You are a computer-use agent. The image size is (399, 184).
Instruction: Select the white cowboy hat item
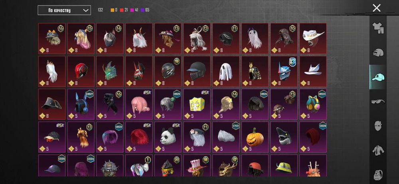tap(313, 39)
